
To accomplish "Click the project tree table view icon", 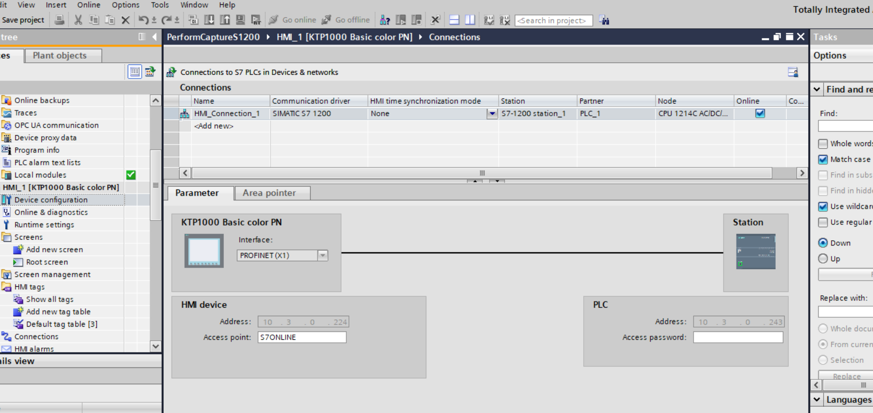I will click(x=135, y=72).
